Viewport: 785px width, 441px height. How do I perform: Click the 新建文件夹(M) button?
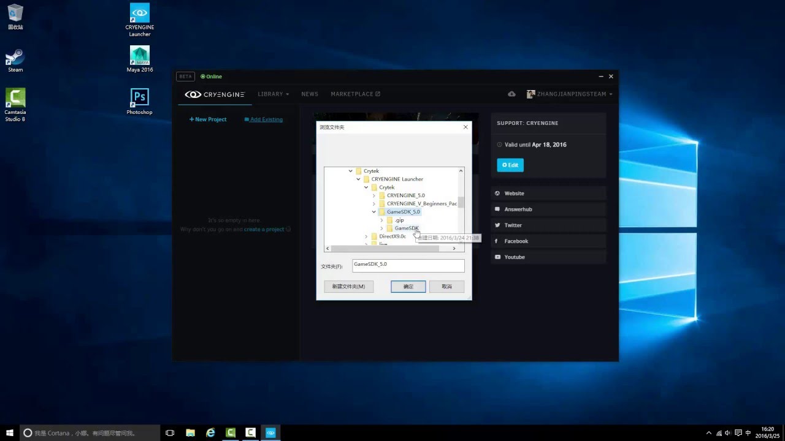348,287
